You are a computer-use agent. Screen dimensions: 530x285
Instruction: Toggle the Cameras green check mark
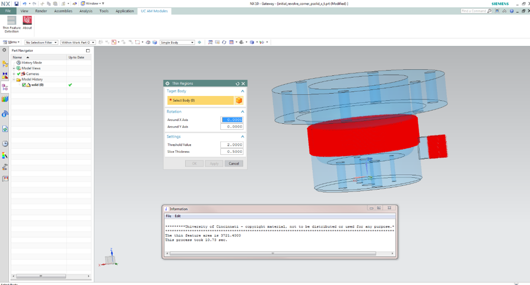[x=19, y=74]
